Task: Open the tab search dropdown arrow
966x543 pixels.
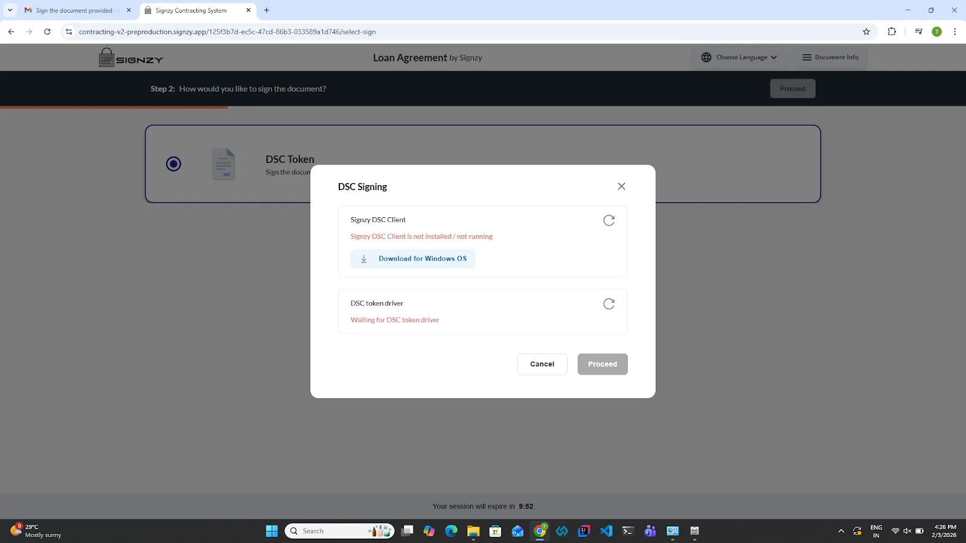Action: coord(10,10)
